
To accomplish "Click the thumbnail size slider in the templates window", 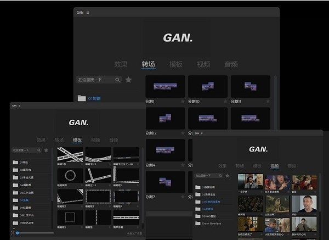I will tap(36, 233).
